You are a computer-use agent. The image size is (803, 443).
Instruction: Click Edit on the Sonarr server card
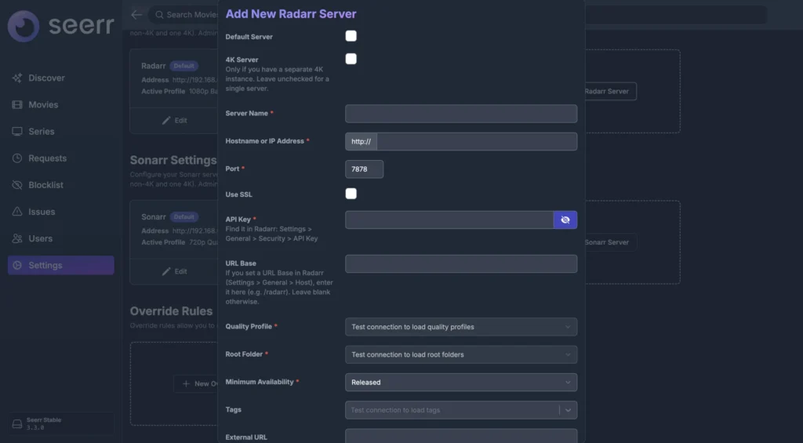[x=175, y=271]
